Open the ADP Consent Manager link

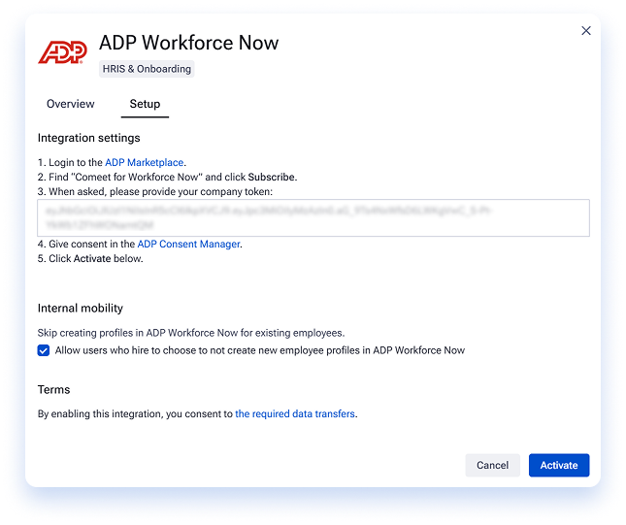point(189,244)
